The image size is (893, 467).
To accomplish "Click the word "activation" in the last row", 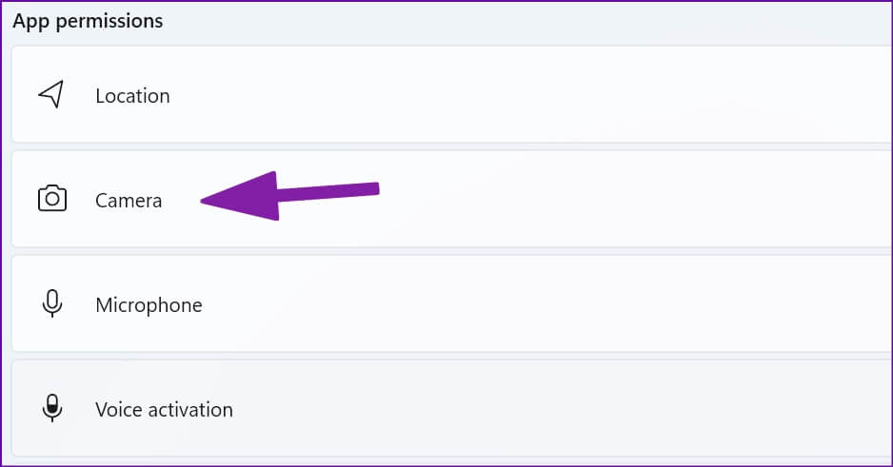I will [189, 410].
